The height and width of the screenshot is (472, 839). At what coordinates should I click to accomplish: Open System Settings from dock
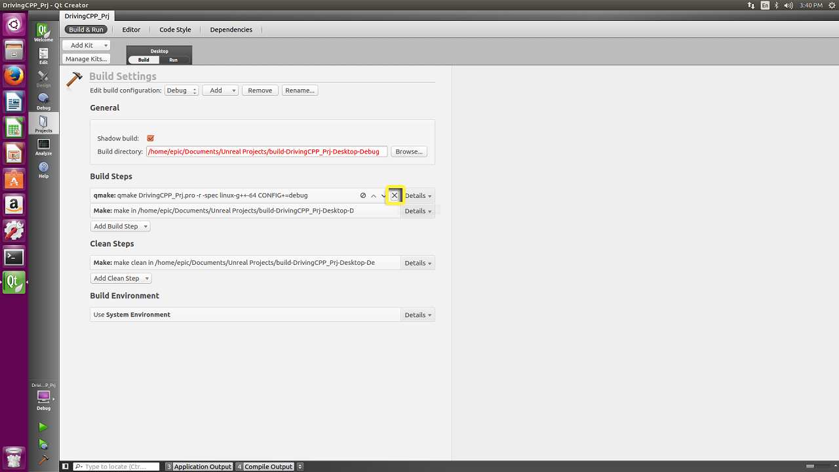[x=14, y=231]
